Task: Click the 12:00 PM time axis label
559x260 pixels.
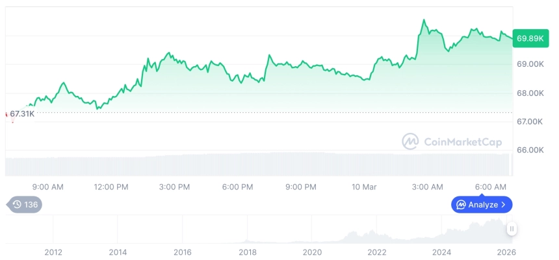Action: [111, 187]
